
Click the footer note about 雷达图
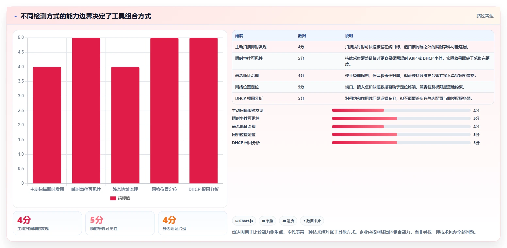354,232
